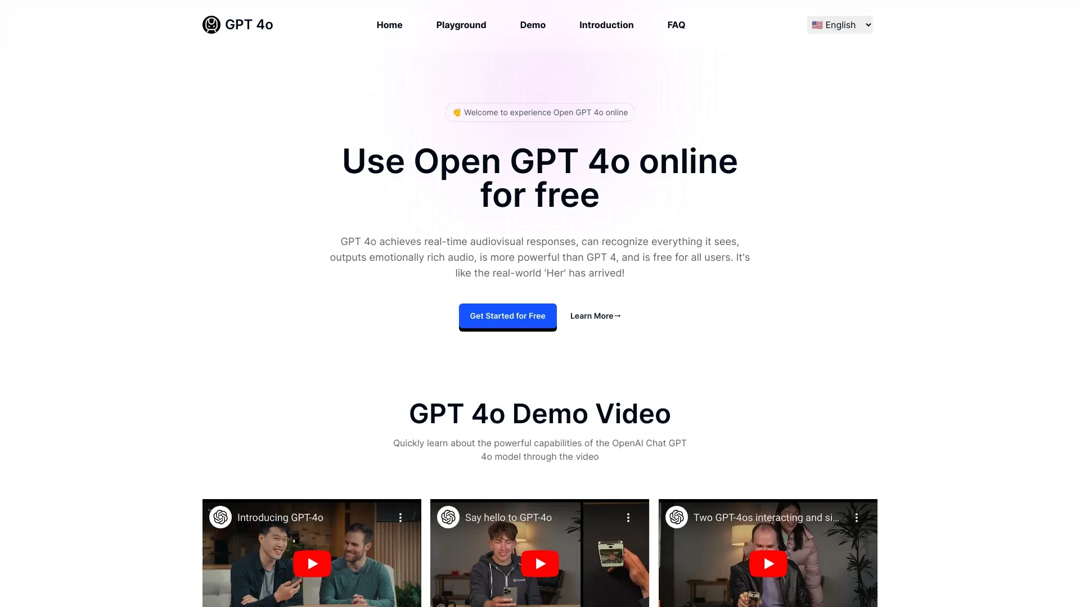The width and height of the screenshot is (1080, 607).
Task: Open the Playground menu item
Action: click(461, 25)
